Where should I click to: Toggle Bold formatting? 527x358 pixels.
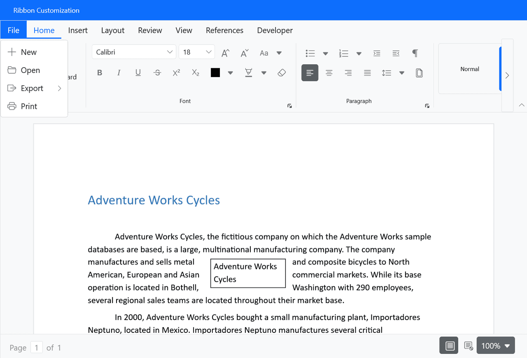coord(100,73)
